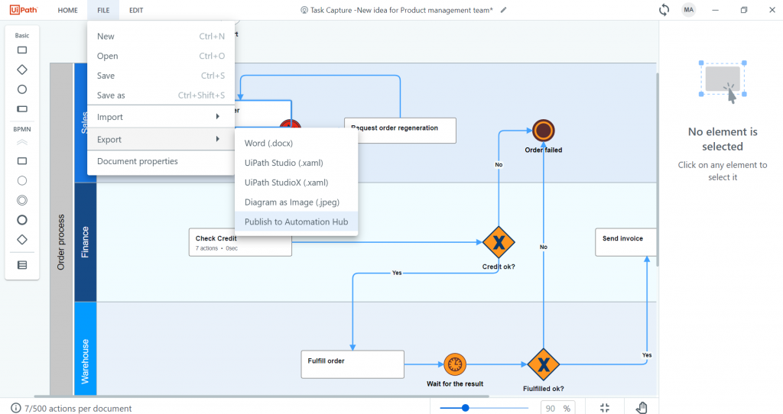Image resolution: width=783 pixels, height=414 pixels.
Task: Select the Basic diamond shape
Action: click(22, 70)
